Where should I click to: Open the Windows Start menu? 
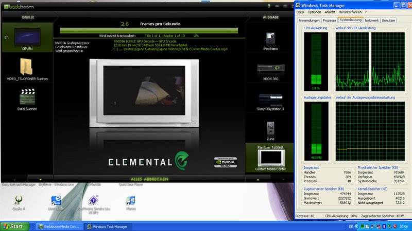pyautogui.click(x=14, y=226)
